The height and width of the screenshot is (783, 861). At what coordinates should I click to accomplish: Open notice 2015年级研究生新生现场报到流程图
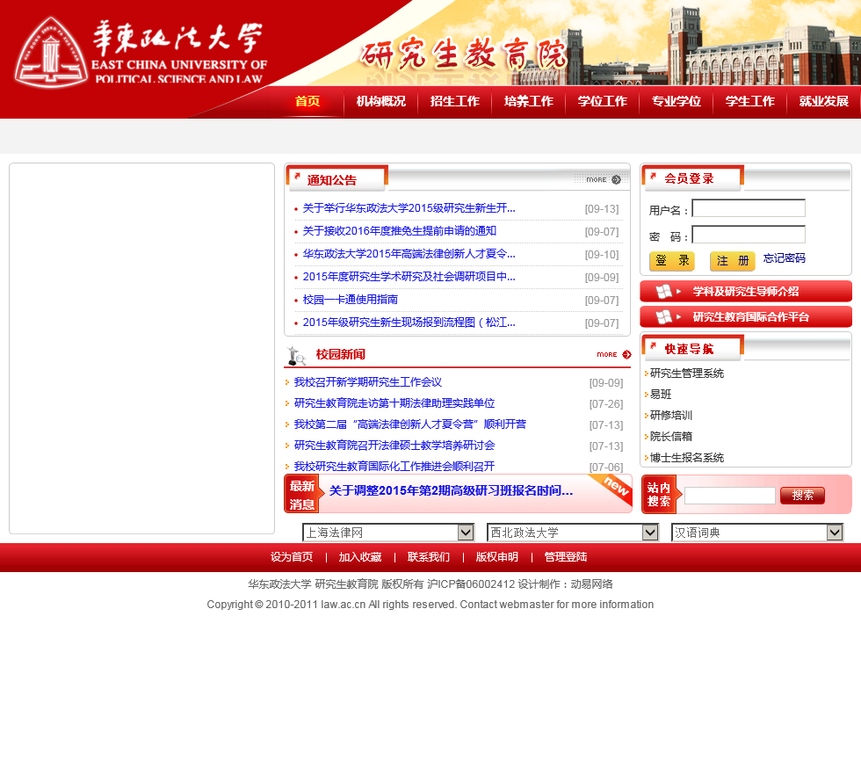point(409,323)
